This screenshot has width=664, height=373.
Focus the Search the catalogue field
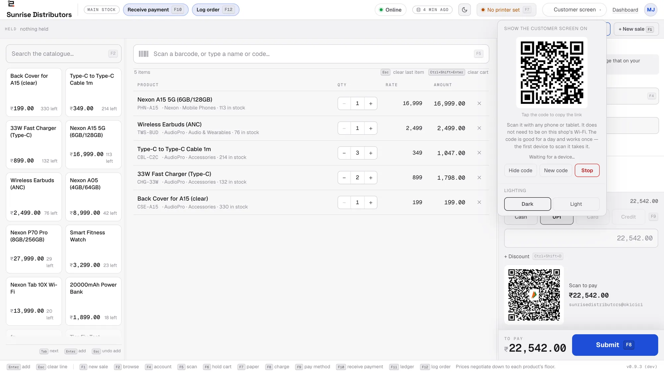click(63, 54)
